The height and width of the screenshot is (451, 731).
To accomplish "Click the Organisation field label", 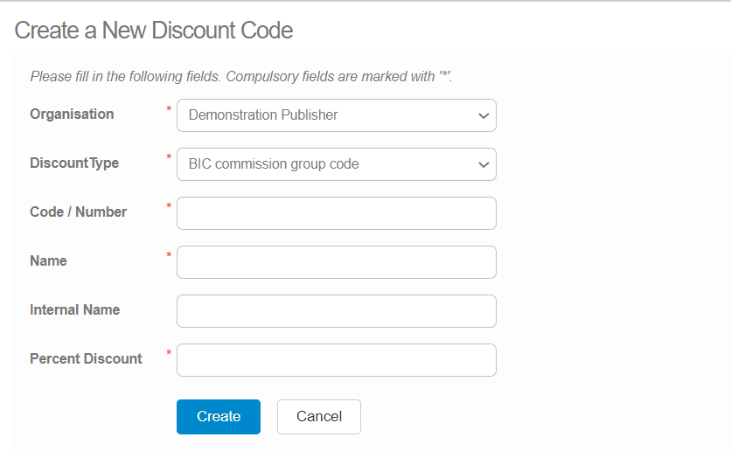I will [x=72, y=114].
